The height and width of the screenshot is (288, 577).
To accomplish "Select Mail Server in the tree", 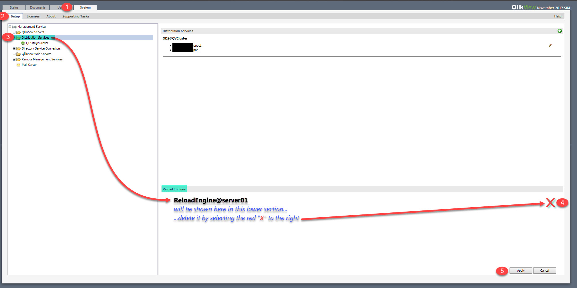I will click(29, 65).
